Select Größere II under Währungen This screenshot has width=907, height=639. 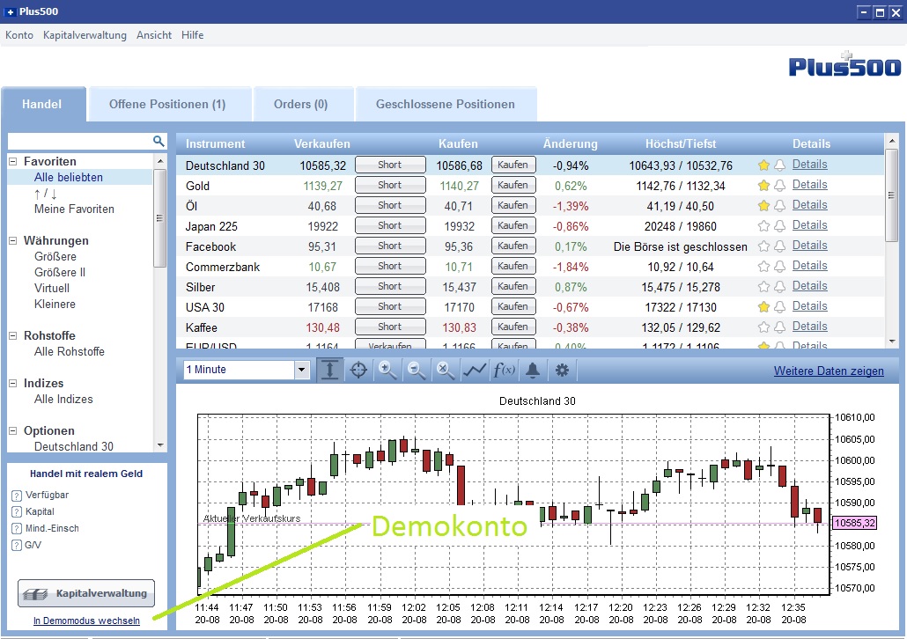60,272
